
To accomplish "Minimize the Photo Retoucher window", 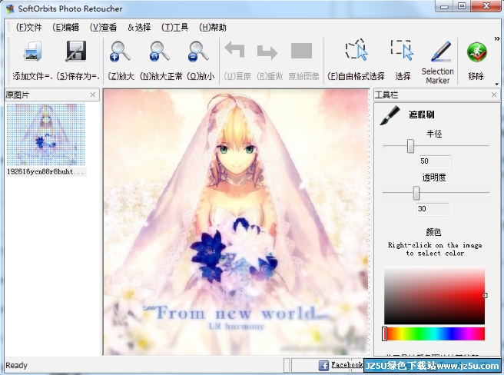I will point(445,6).
